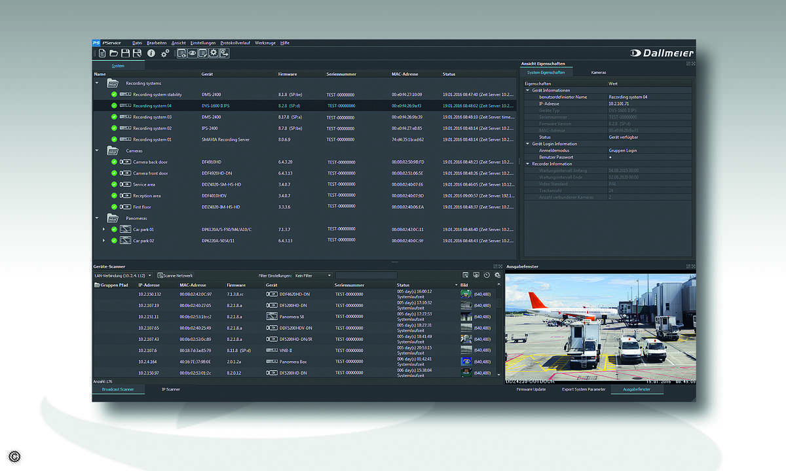786x471 pixels.
Task: Open the Bearbeiten menu
Action: coord(157,43)
